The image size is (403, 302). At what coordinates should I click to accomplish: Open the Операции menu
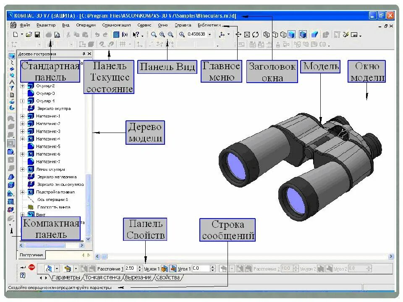pos(86,25)
